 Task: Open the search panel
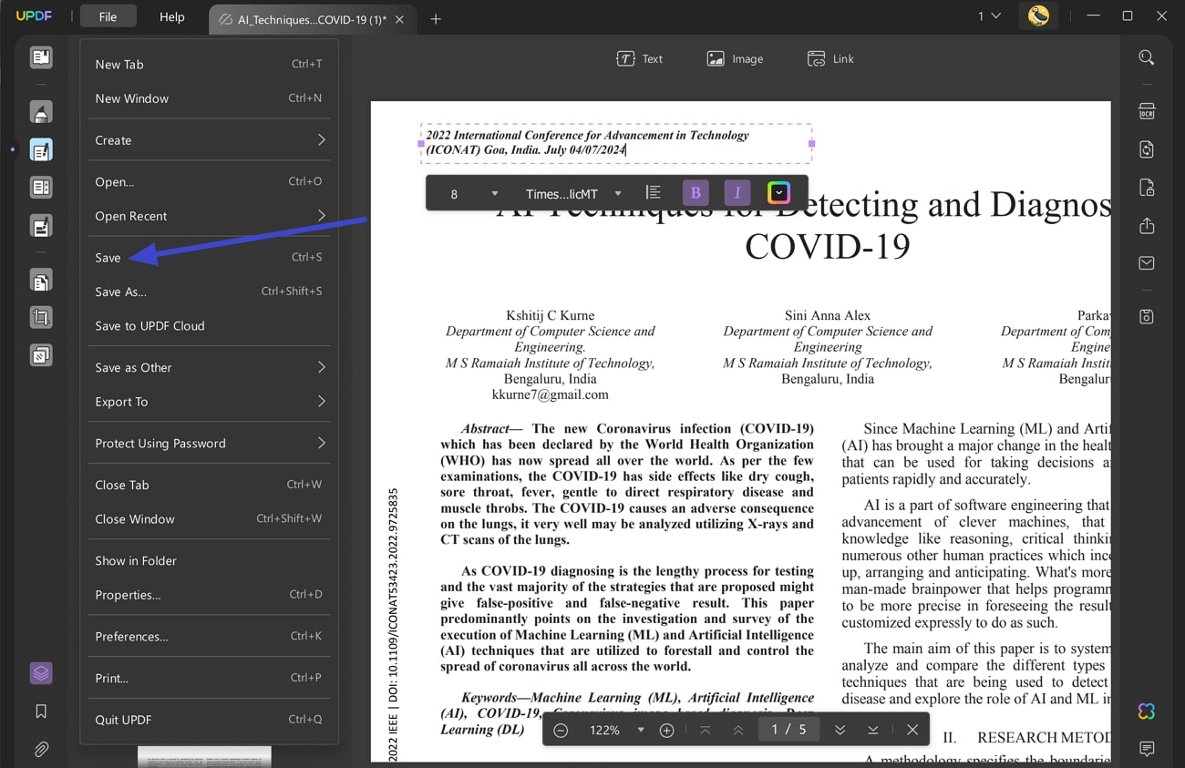pyautogui.click(x=1146, y=57)
